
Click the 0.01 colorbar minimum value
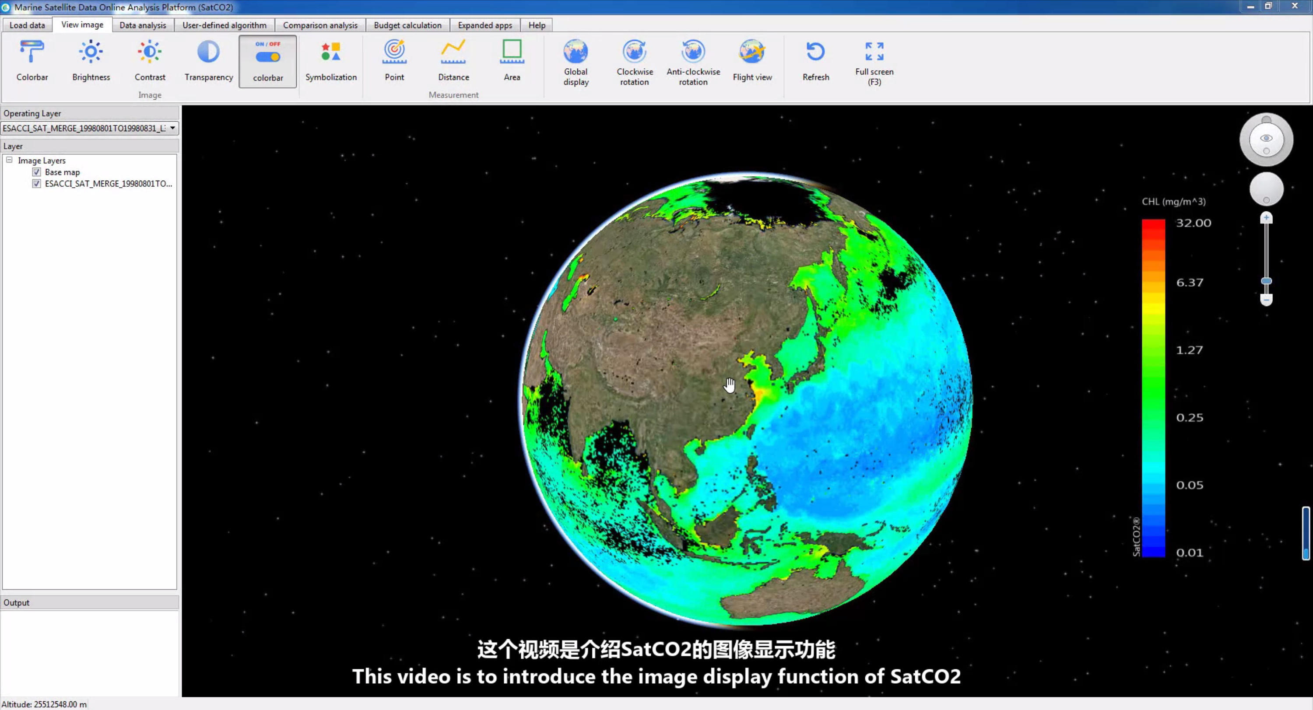[1190, 553]
